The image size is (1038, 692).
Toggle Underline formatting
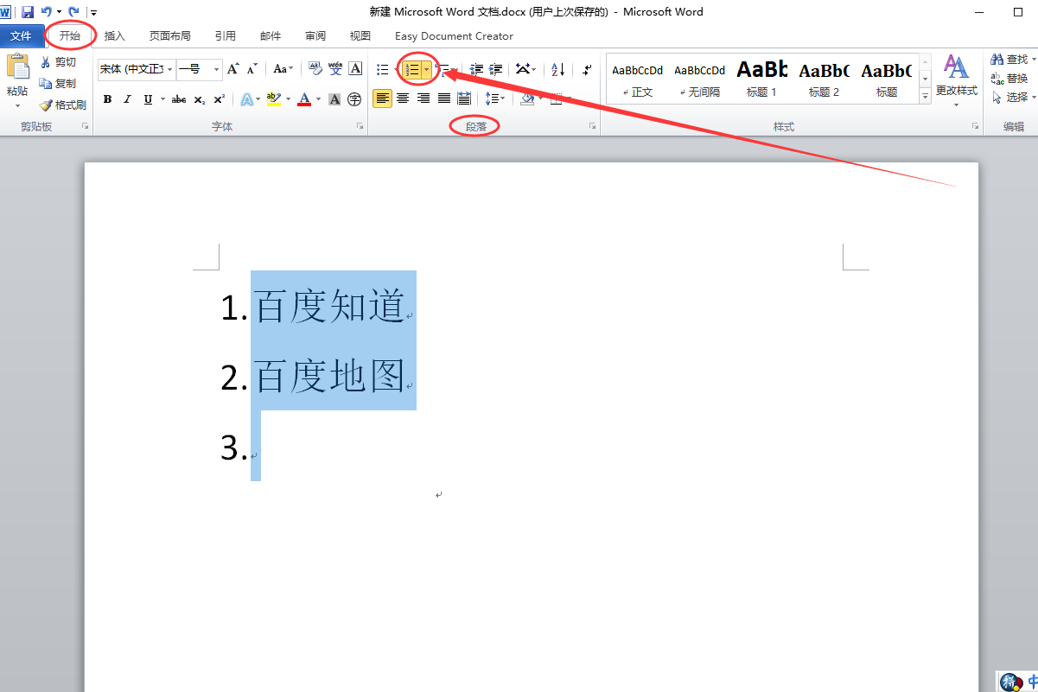point(148,99)
